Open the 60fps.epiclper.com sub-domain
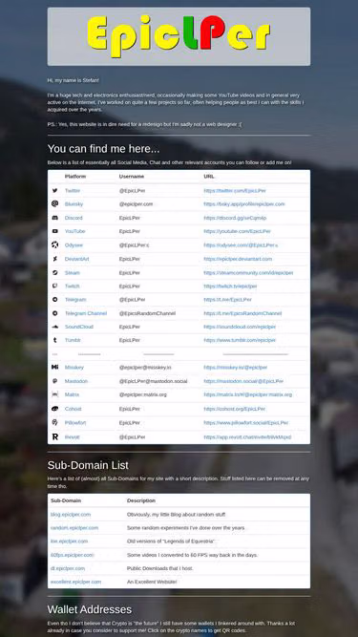This screenshot has height=637, width=358. tap(73, 555)
